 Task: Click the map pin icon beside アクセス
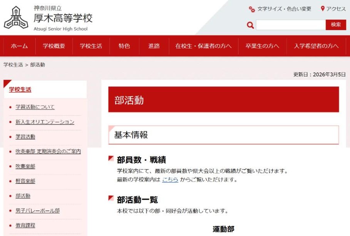[323, 9]
